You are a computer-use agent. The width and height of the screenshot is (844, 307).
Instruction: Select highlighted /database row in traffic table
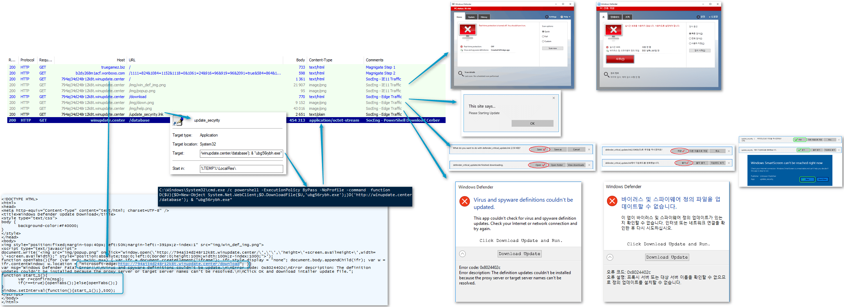tap(226, 120)
